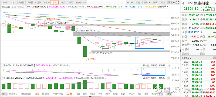
Task: Select the DMI indicator
Action: [146, 94]
